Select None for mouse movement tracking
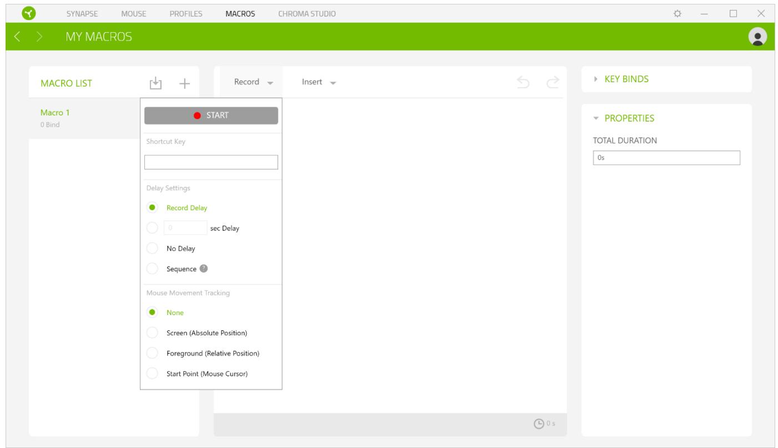Image resolution: width=778 pixels, height=448 pixels. [x=152, y=312]
